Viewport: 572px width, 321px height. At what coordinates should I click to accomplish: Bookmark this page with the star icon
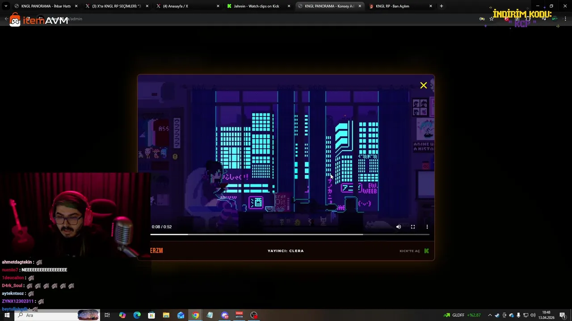pyautogui.click(x=492, y=19)
